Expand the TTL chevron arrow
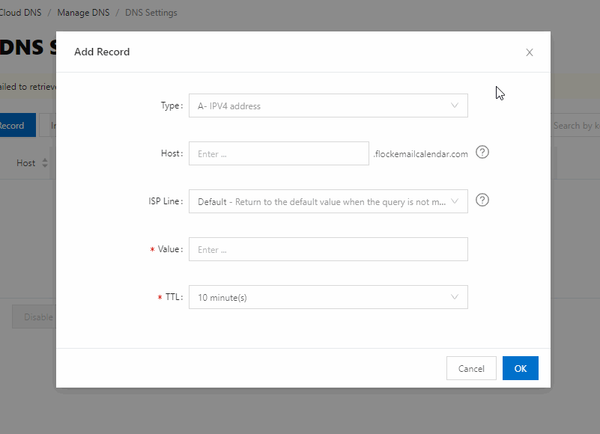Image resolution: width=600 pixels, height=434 pixels. (455, 297)
